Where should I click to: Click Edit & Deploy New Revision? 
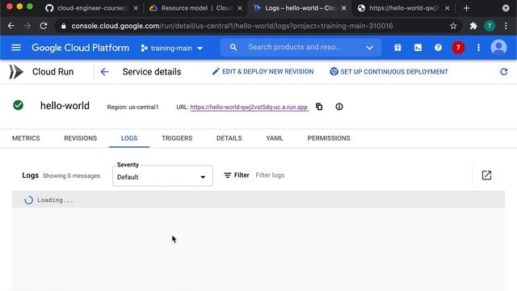263,72
